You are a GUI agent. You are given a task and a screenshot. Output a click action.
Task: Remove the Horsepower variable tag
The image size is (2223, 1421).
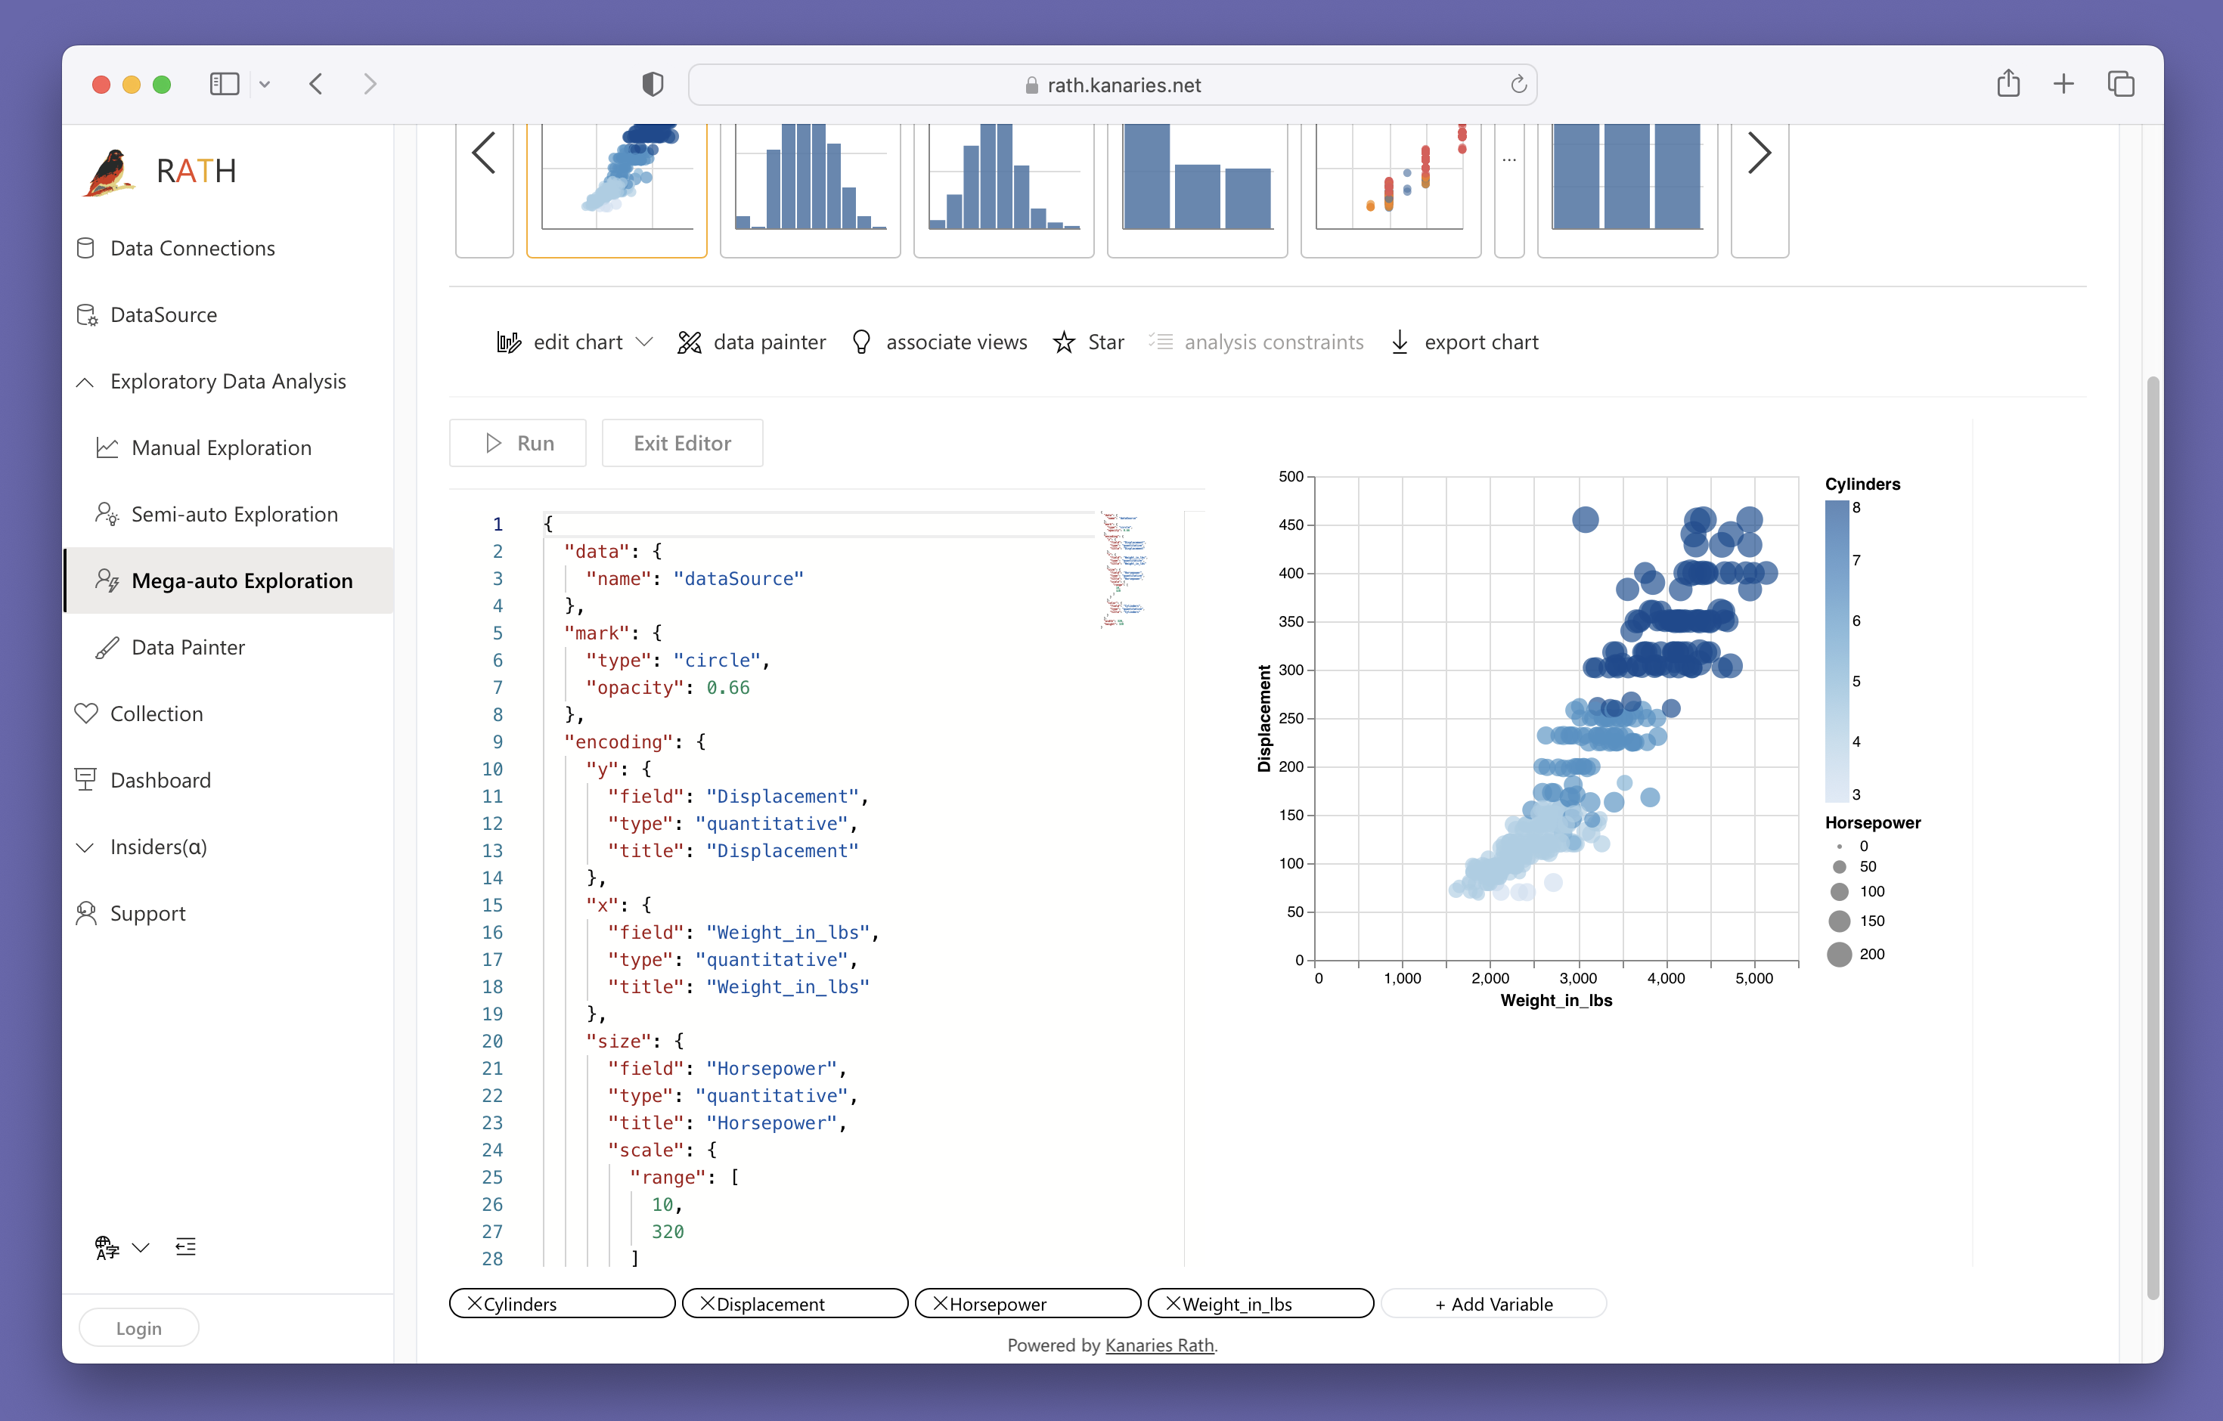pyautogui.click(x=940, y=1303)
